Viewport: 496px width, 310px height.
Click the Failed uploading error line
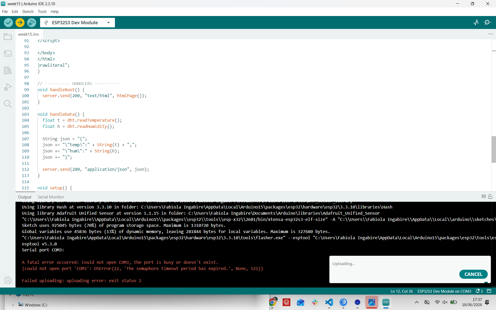pyautogui.click(x=82, y=281)
